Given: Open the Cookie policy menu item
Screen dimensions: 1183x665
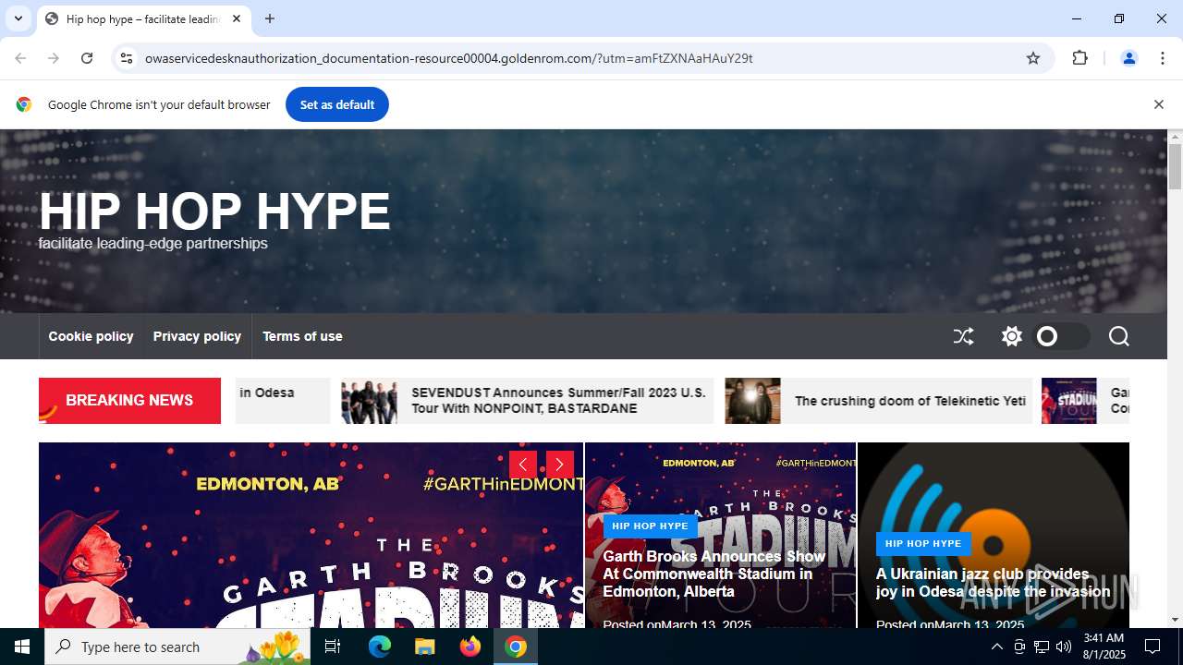Looking at the screenshot, I should point(91,336).
